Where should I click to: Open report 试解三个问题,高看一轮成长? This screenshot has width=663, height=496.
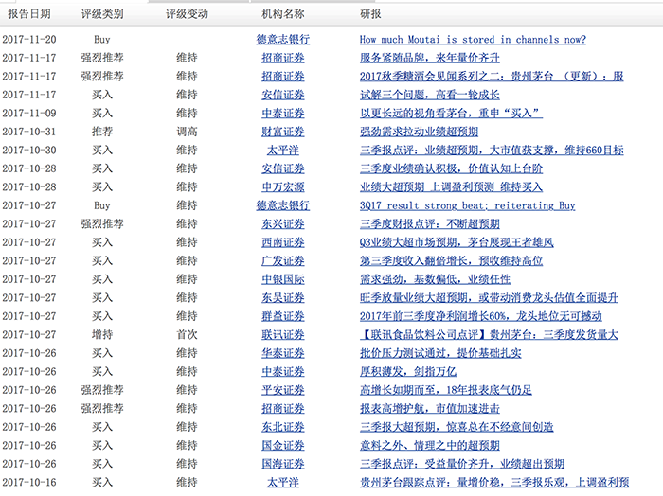[430, 95]
